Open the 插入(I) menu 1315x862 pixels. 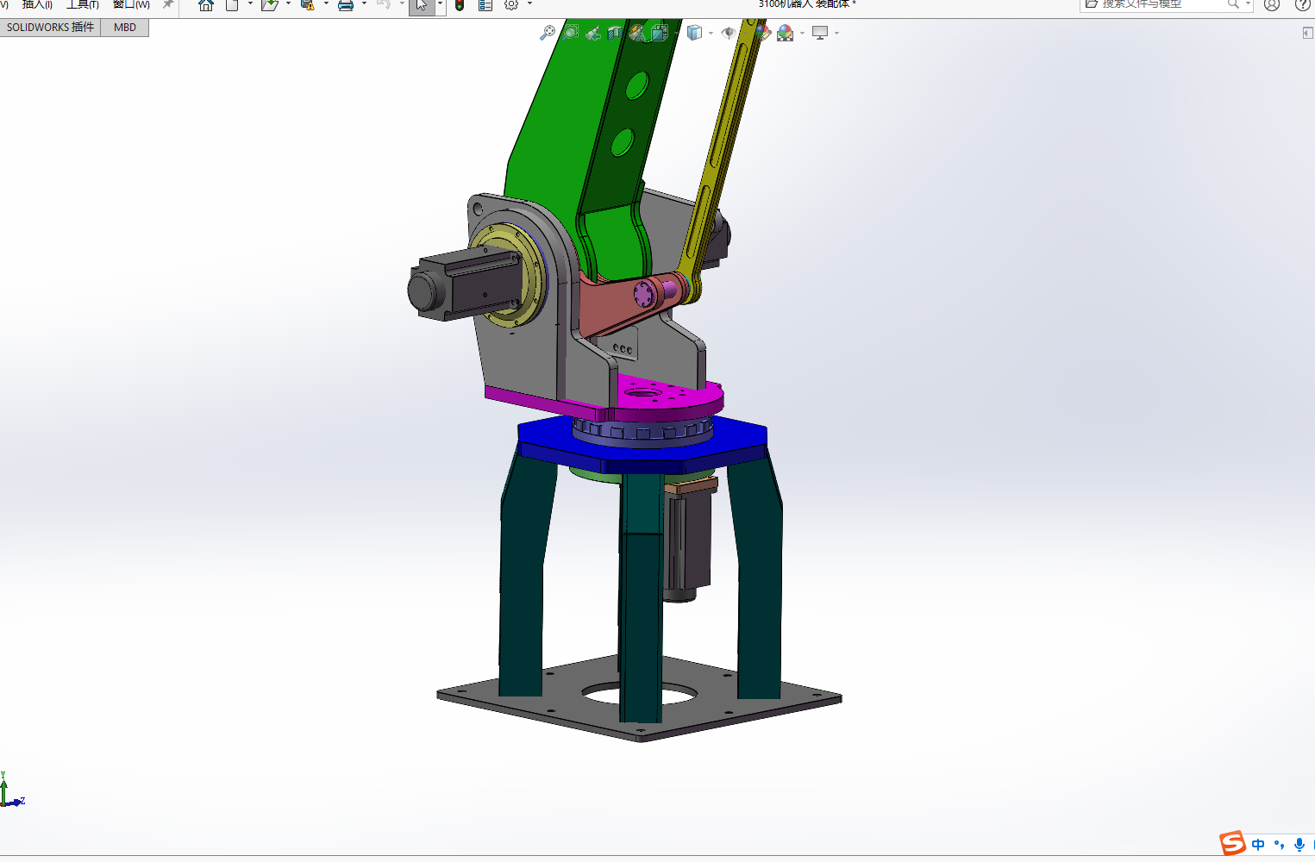36,4
